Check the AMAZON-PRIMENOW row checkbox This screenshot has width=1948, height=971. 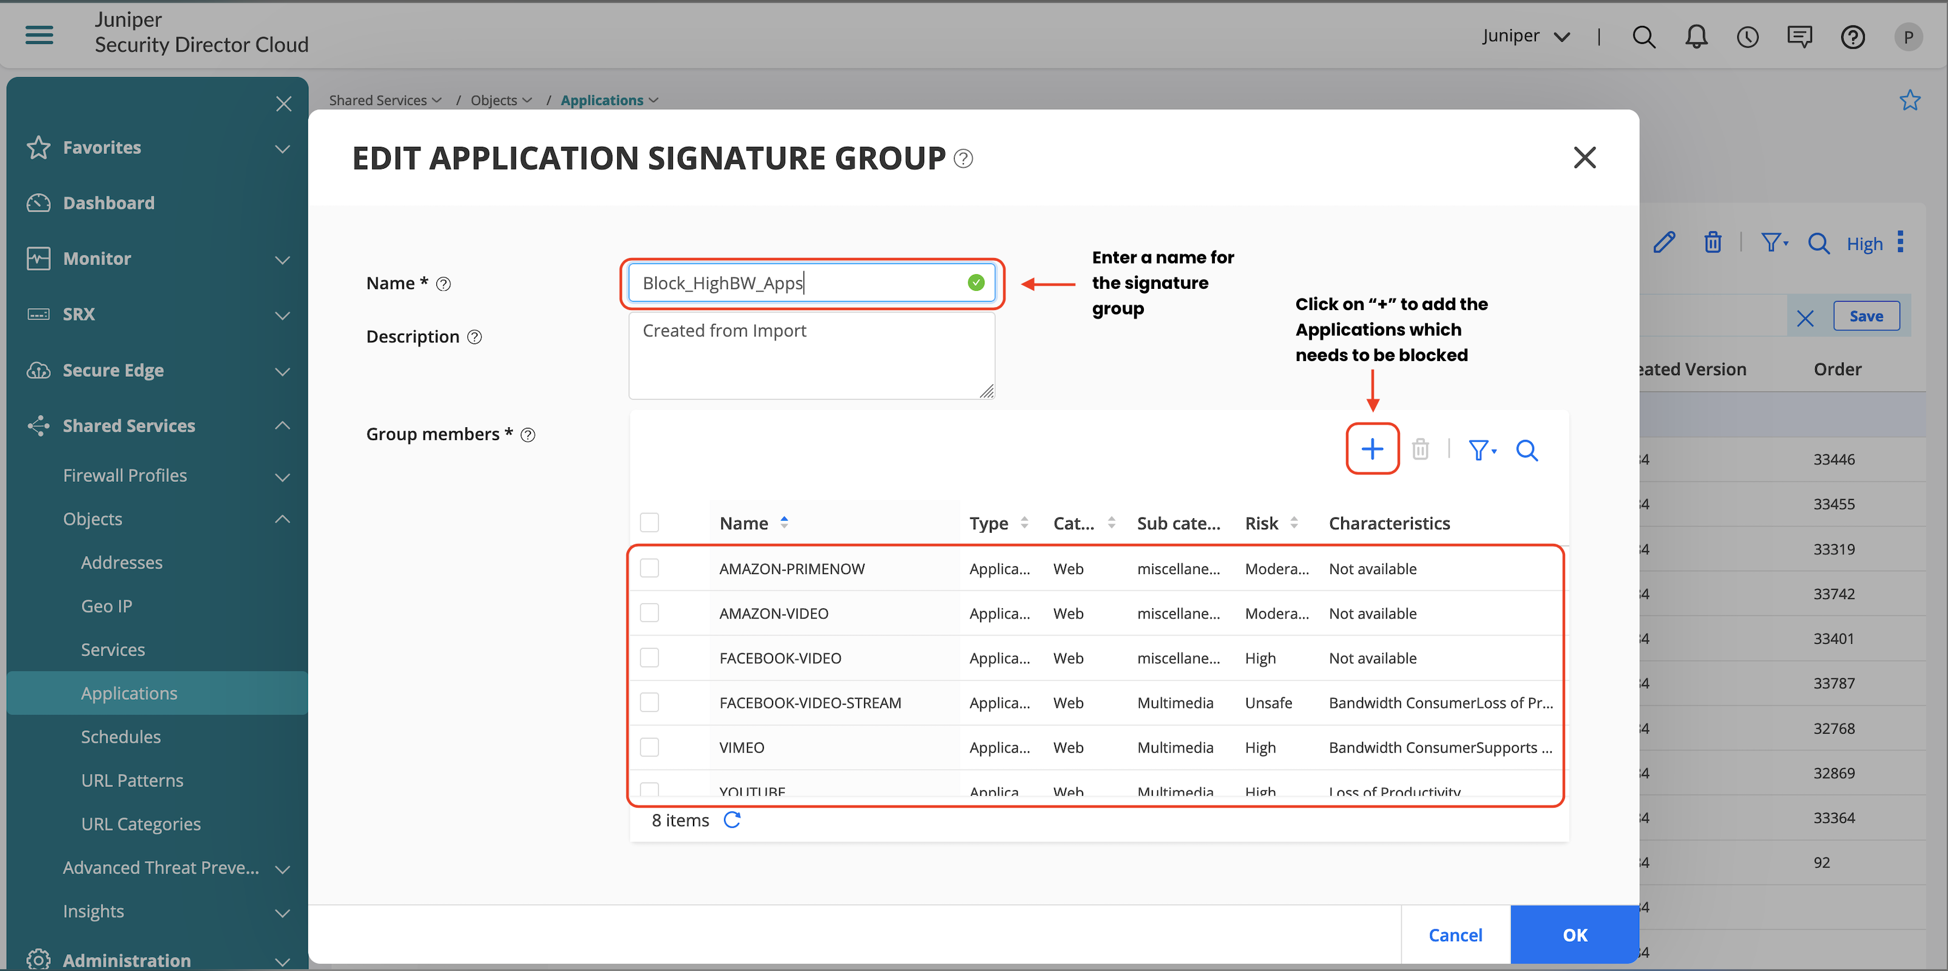[x=649, y=568]
